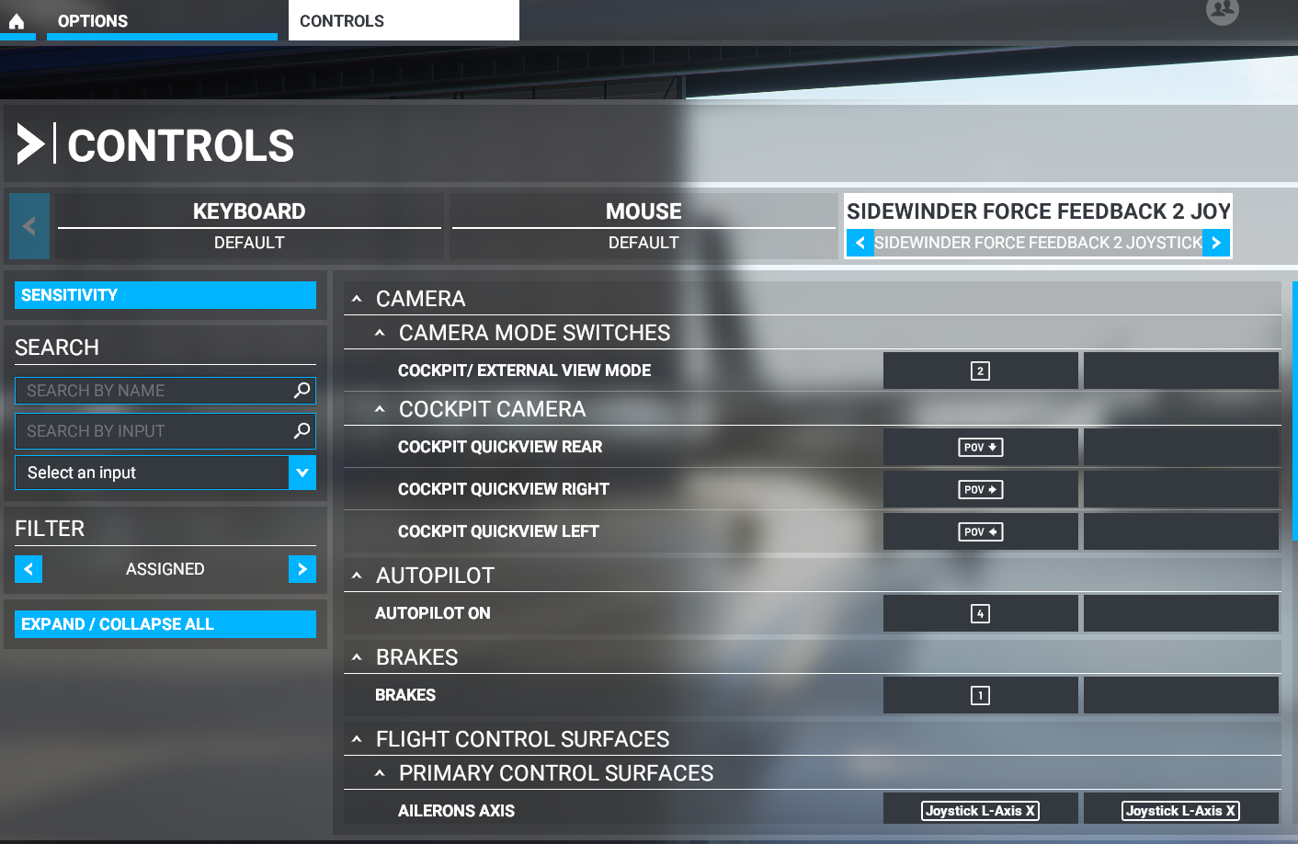1298x844 pixels.
Task: Collapse CAMERA MODE SWITCHES subcategory
Action: 380,333
